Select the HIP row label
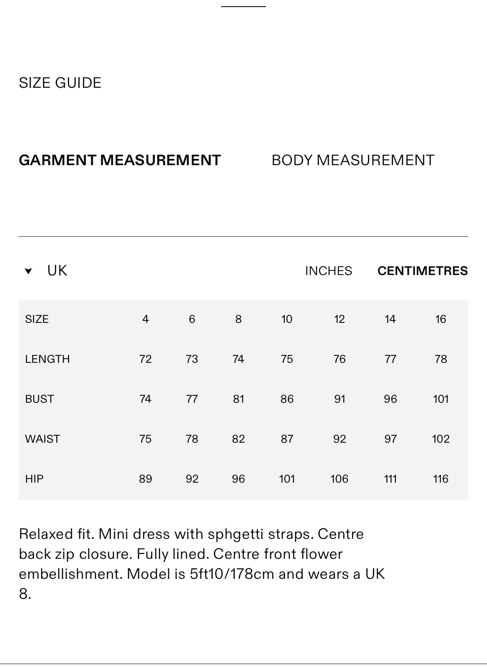 34,479
